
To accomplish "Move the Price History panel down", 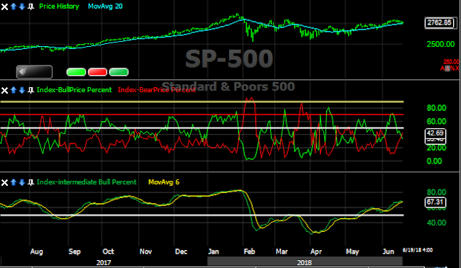I will click(22, 6).
